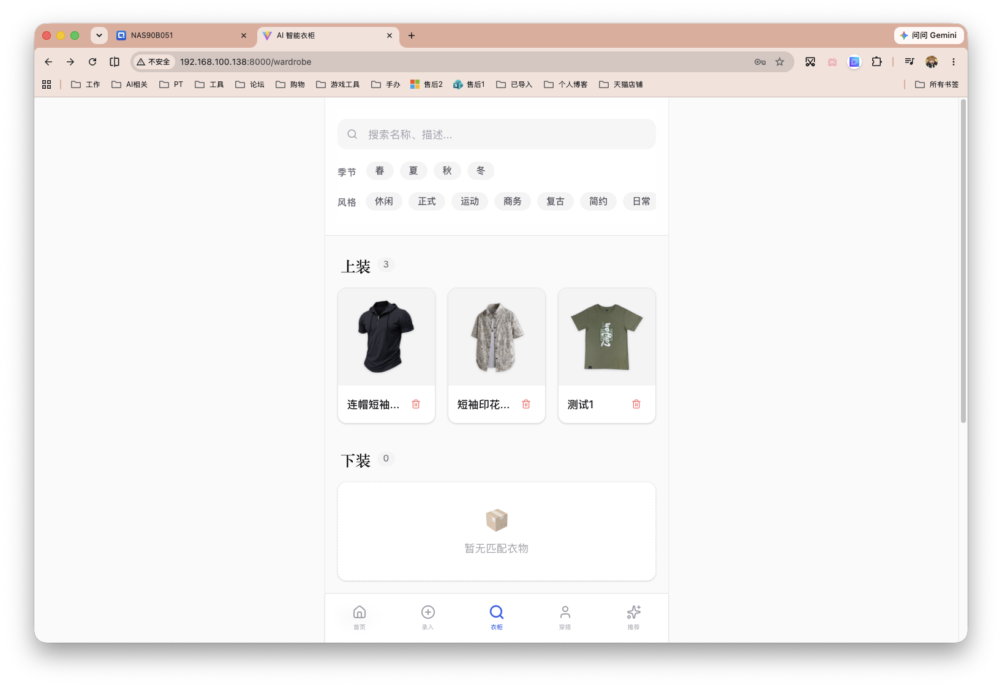Toggle the 商务 style filter

pos(513,201)
